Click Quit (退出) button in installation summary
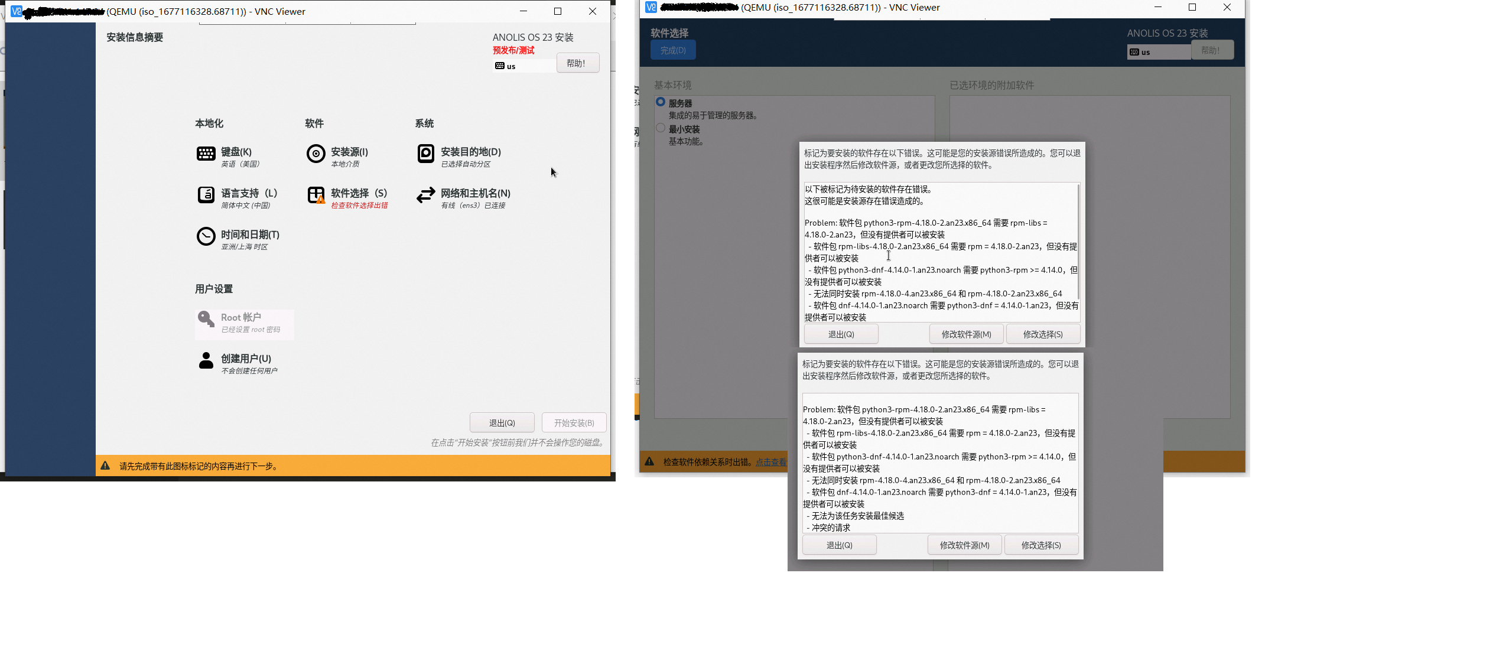The height and width of the screenshot is (651, 1509). (502, 423)
